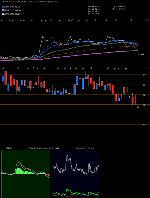
Task: Click the 51 price axis label
Action: click(144, 105)
